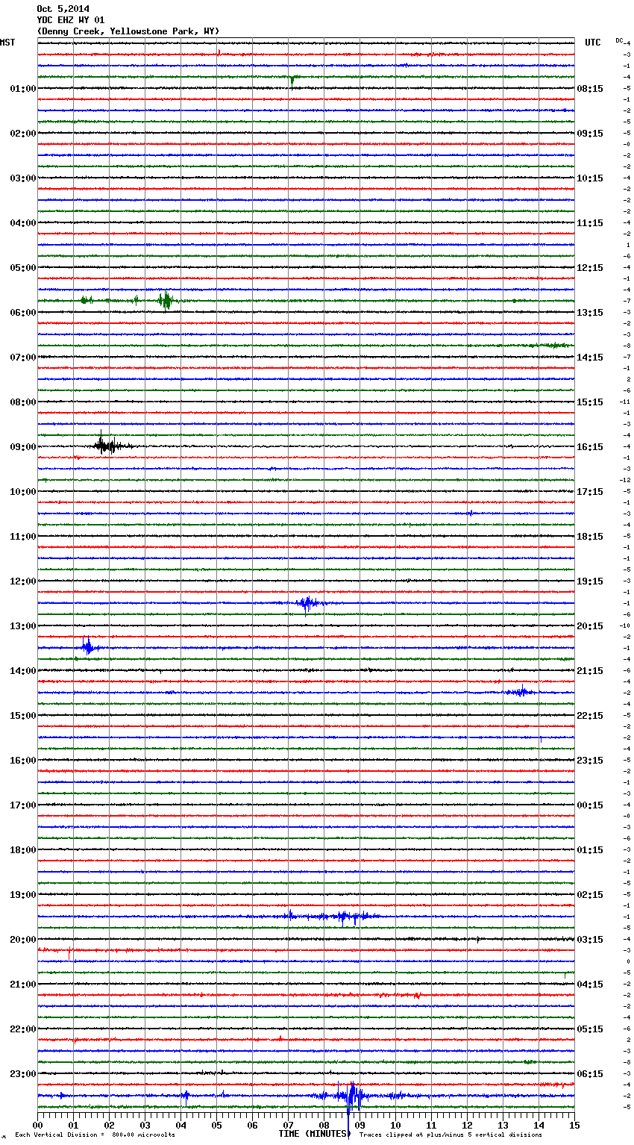The width and height of the screenshot is (634, 1145).
Task: Click the 16:15 UTC time label
Action: tap(590, 447)
